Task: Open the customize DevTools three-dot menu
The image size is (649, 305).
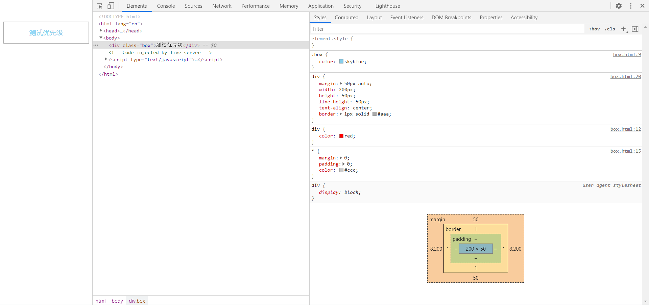Action: (x=631, y=6)
